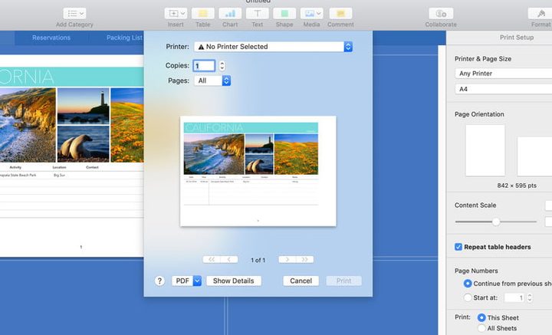Go to first page in print preview
Screen dimensions: 552x335
[212, 260]
